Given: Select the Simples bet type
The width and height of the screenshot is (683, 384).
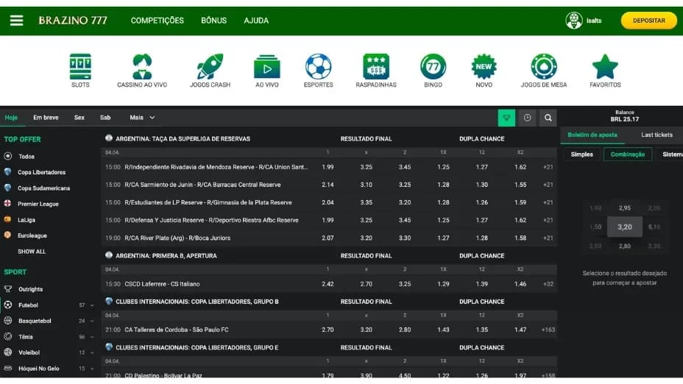Looking at the screenshot, I should coord(582,154).
